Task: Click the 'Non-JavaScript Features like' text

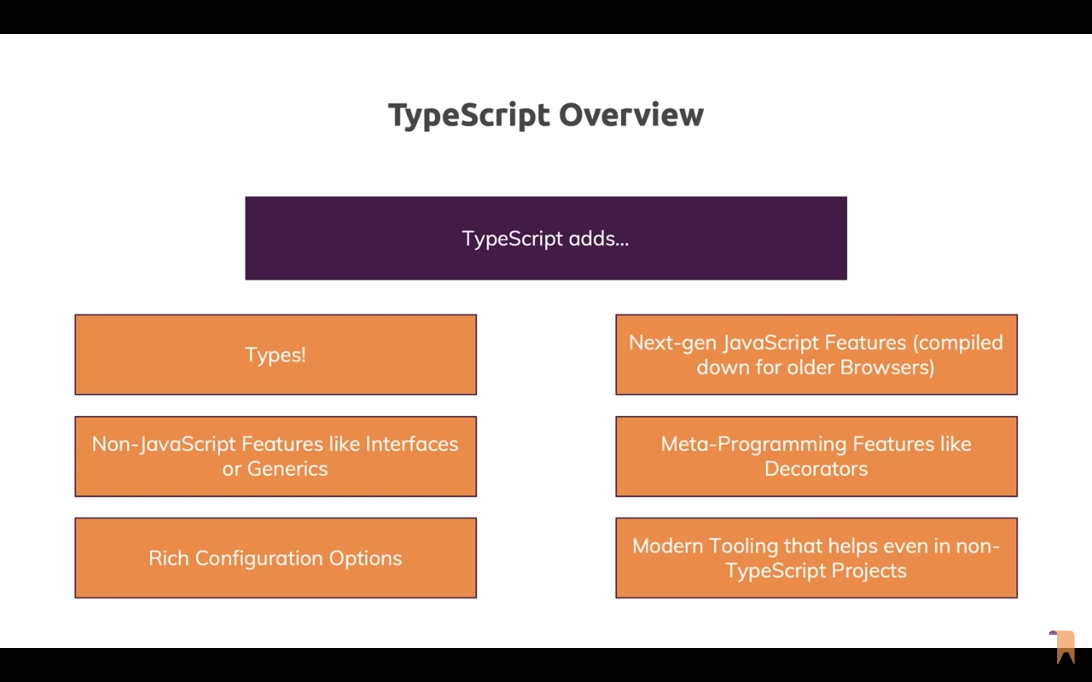Action: click(226, 444)
